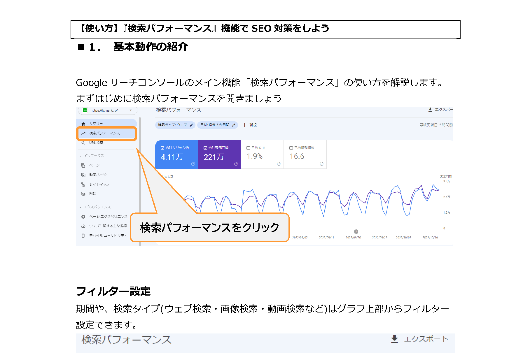Screen dimensions: 530x353
Task: Click the 3.8万 axis value
Action: [447, 181]
